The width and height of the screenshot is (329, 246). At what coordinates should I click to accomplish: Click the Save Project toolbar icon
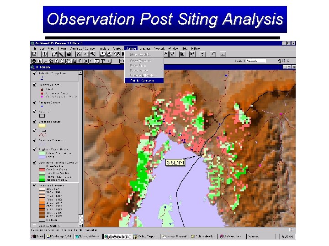pyautogui.click(x=34, y=54)
